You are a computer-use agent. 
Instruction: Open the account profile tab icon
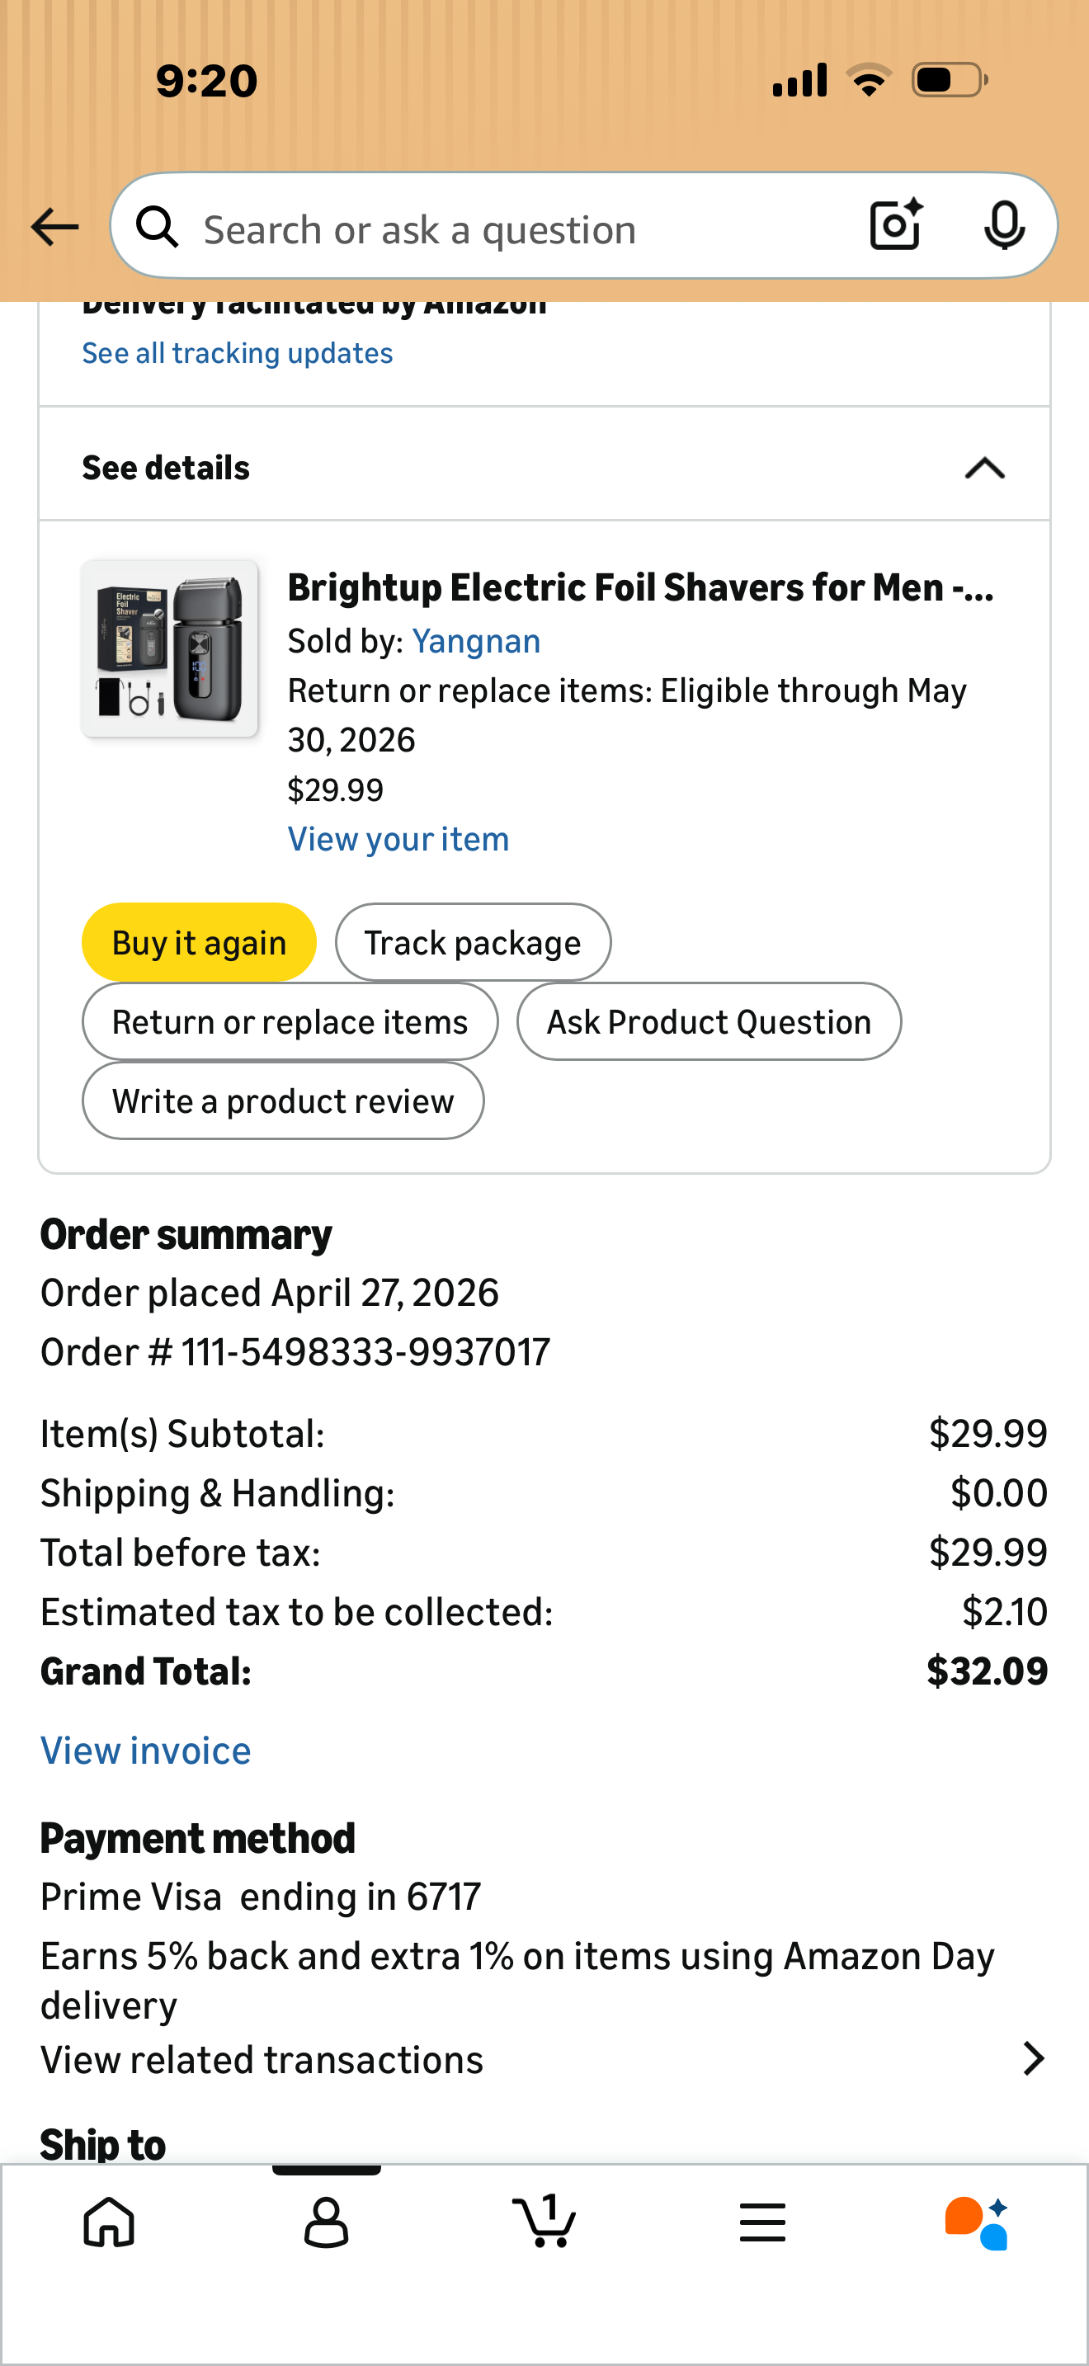[x=326, y=2222]
